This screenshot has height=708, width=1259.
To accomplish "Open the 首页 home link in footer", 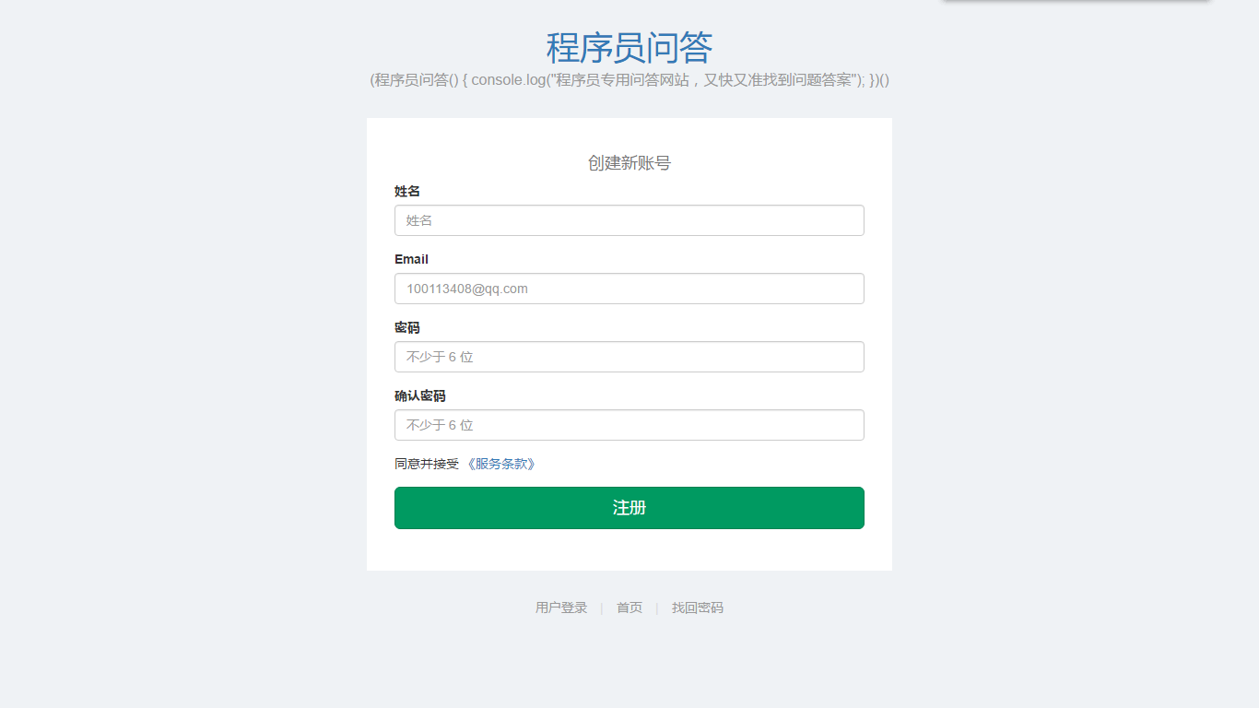I will click(x=629, y=608).
